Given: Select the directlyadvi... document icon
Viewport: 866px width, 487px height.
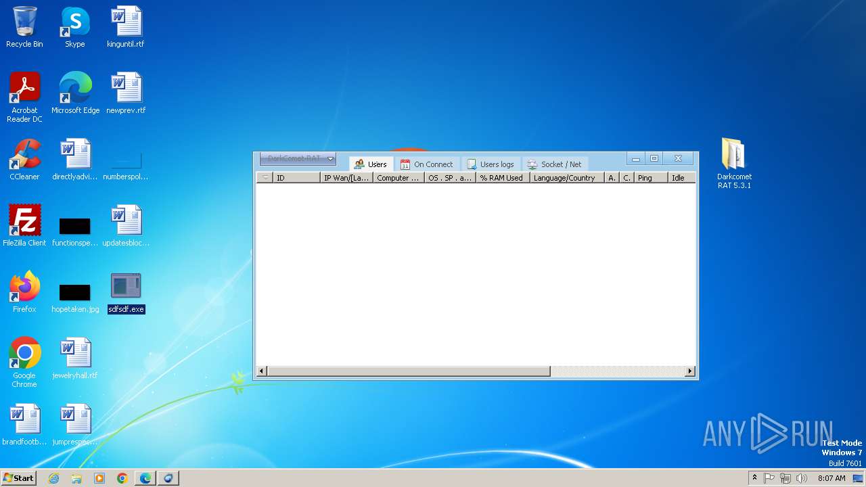Looking at the screenshot, I should tap(75, 160).
